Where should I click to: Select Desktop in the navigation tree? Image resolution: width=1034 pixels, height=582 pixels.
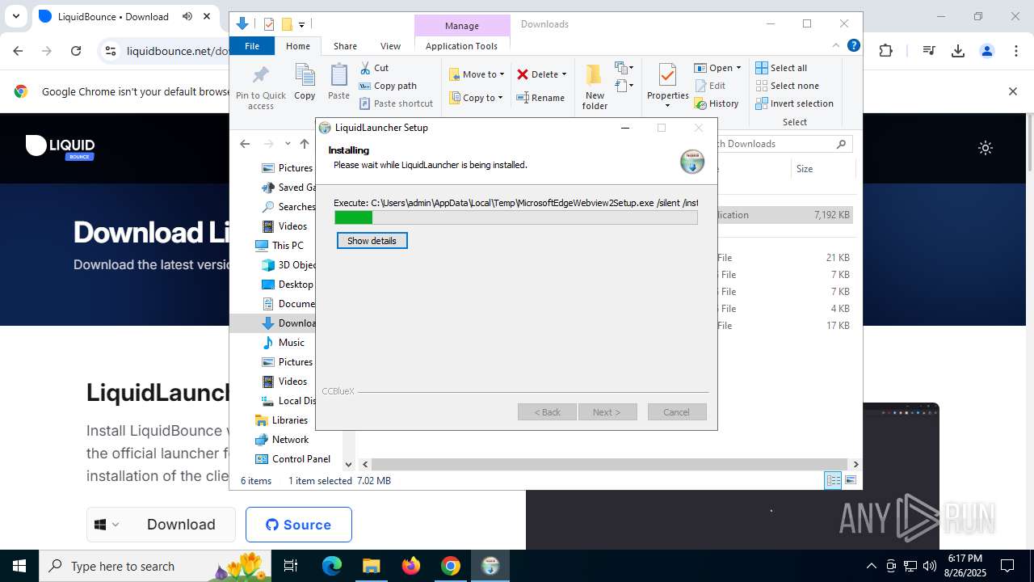[x=288, y=285]
